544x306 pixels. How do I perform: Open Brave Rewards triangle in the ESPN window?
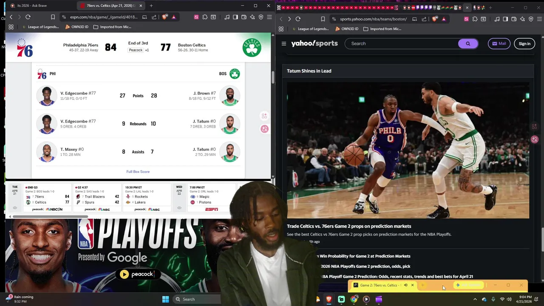tap(173, 17)
